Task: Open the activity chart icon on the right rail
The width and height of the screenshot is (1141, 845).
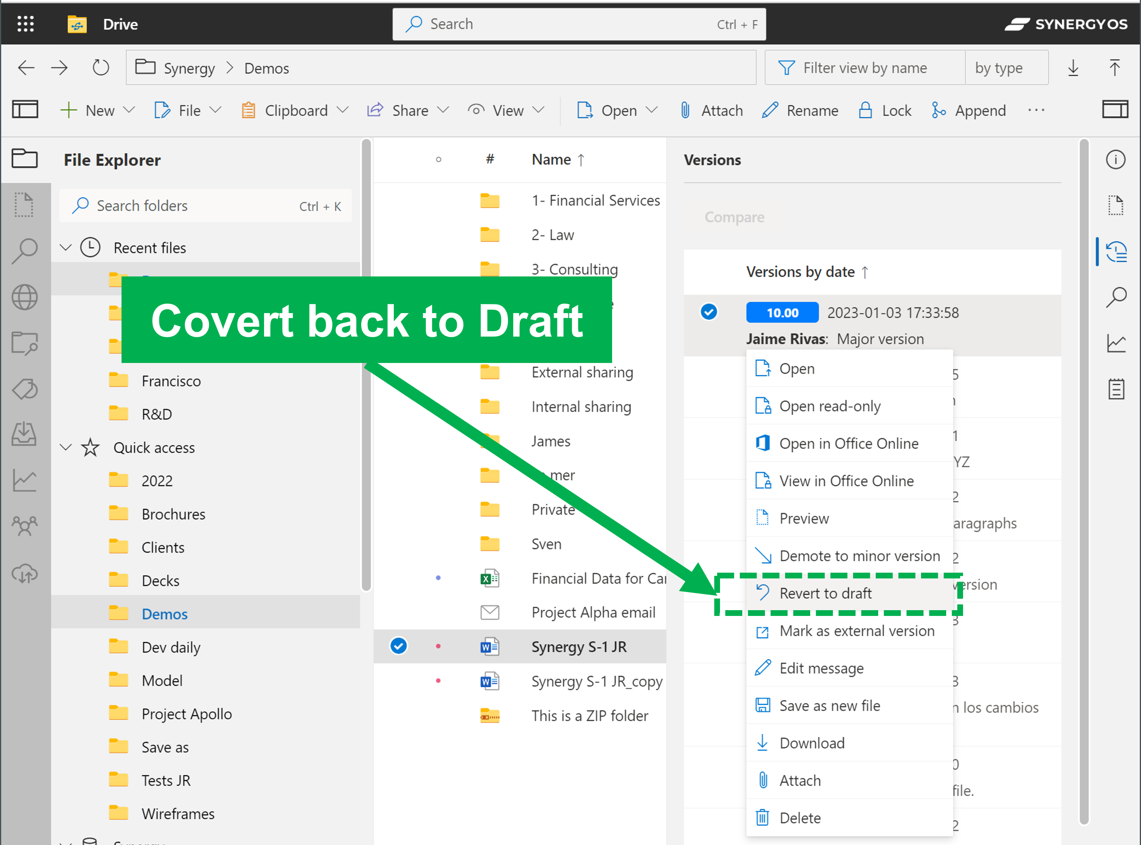Action: coord(1115,343)
